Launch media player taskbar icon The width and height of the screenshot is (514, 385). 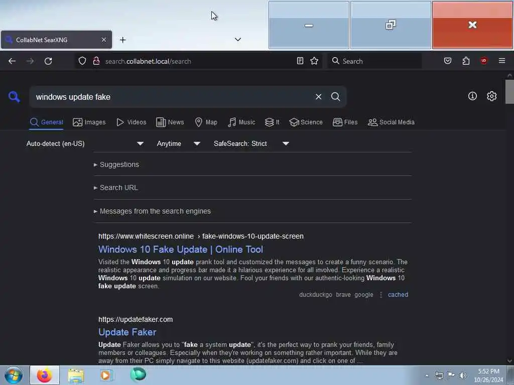(106, 375)
